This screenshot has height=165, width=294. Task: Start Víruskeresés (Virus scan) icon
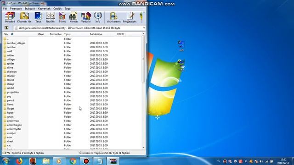coord(113,17)
